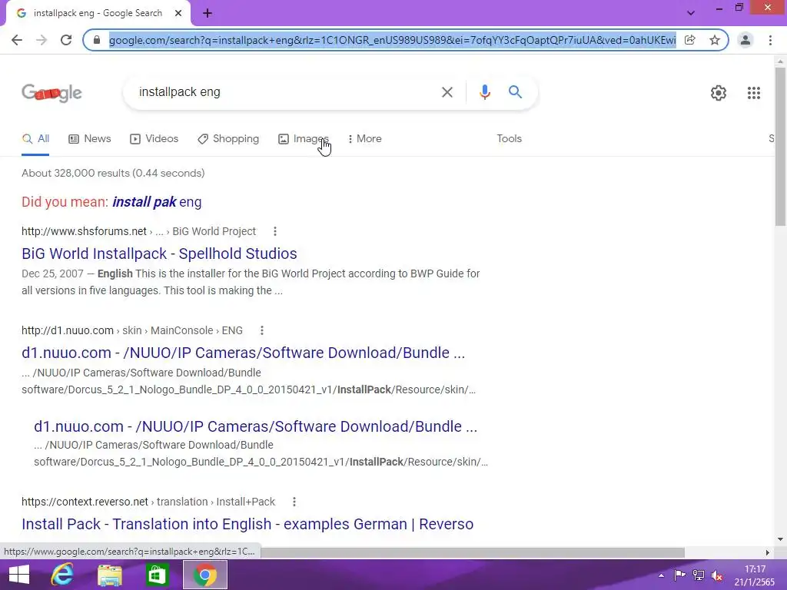Screen dimensions: 787x590
Task: Click the horizontal page scrollbar thumb
Action: coord(472,552)
